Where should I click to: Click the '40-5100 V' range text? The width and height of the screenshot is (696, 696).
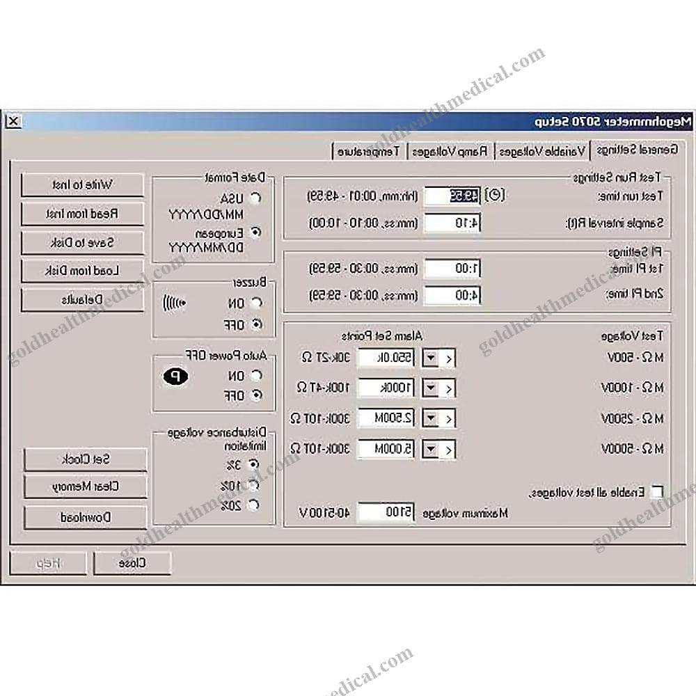(x=324, y=513)
